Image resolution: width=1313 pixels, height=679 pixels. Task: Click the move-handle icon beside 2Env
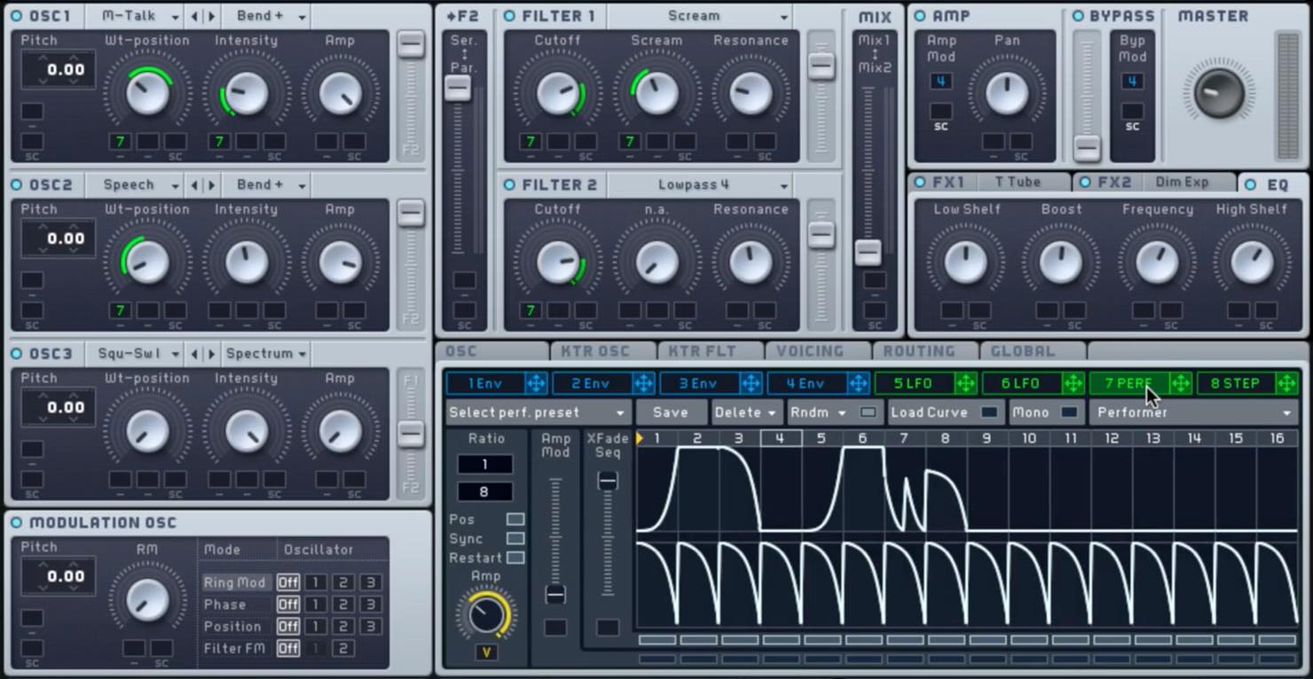pos(643,383)
